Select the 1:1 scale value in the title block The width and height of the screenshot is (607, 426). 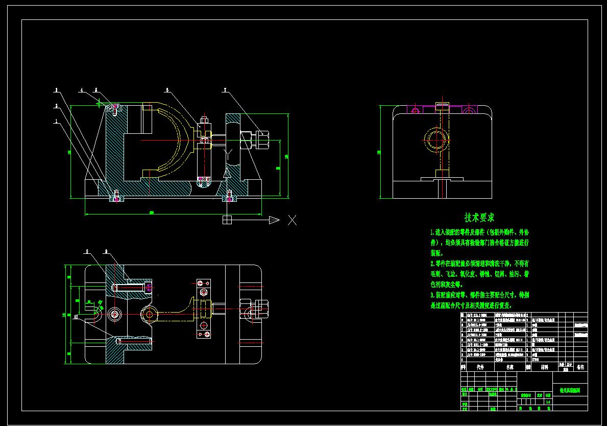tap(548, 402)
